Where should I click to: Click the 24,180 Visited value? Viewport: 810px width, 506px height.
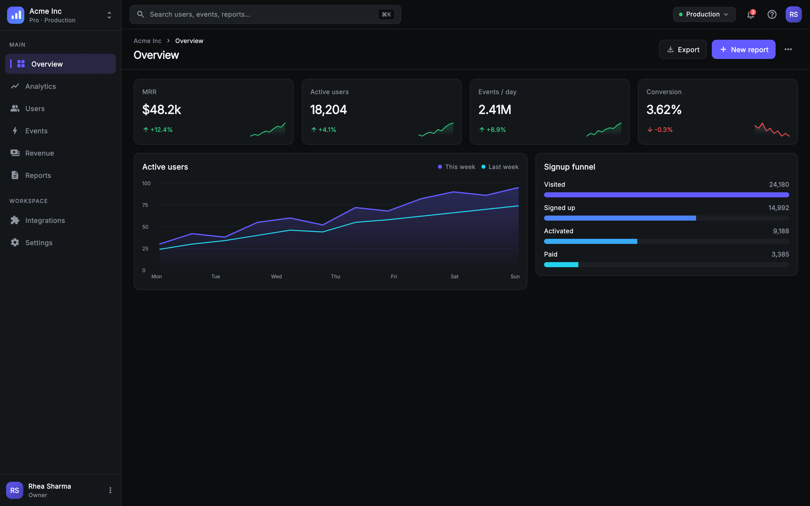[779, 184]
